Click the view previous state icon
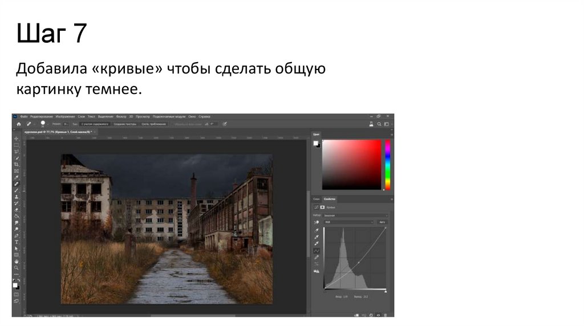The image size is (584, 327). click(364, 315)
